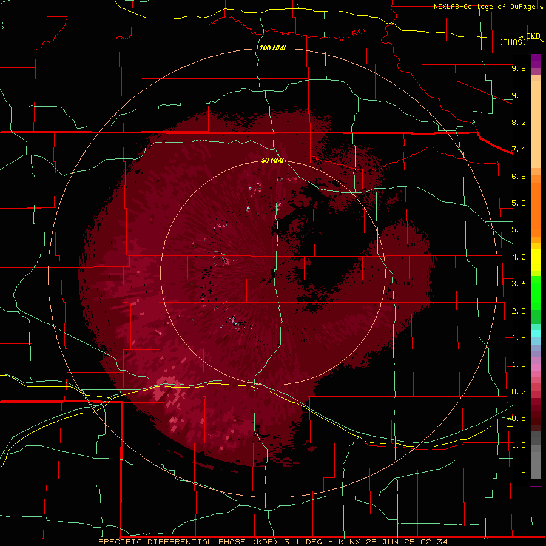Pick the yellow segment of the color bar
This screenshot has width=546, height=546.
point(536,260)
